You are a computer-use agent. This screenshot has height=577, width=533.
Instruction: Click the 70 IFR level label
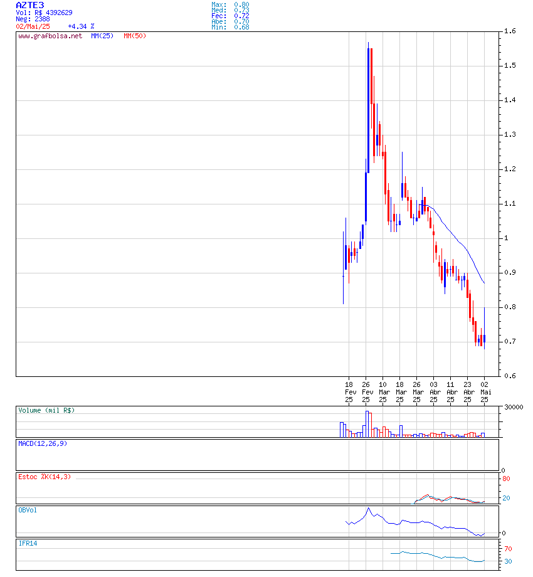(x=508, y=549)
